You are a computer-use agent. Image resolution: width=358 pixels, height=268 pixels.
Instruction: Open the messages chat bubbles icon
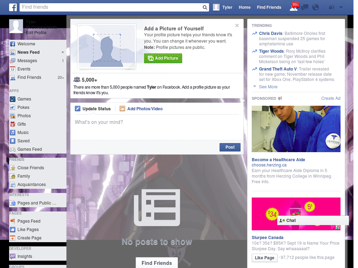[305, 8]
